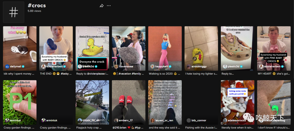294x131 pixels.
Task: Click lauren_or_ren profile avatar icon
Action: tap(152, 120)
